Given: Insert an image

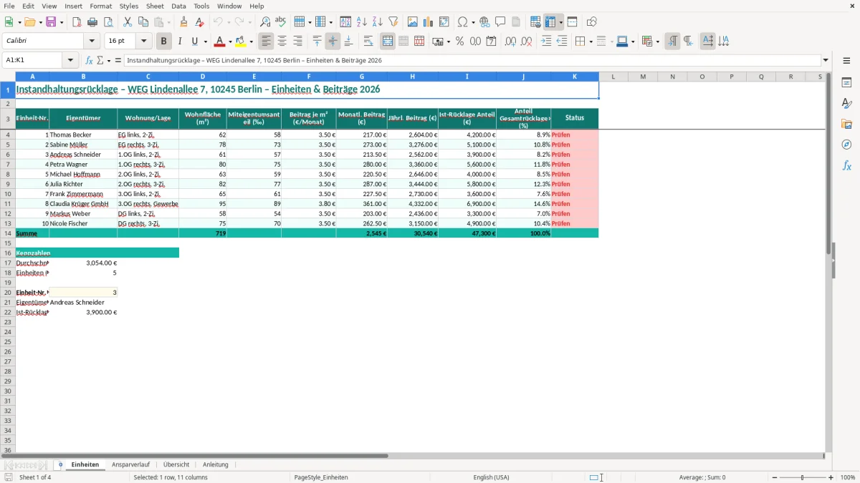Looking at the screenshot, I should coord(413,22).
